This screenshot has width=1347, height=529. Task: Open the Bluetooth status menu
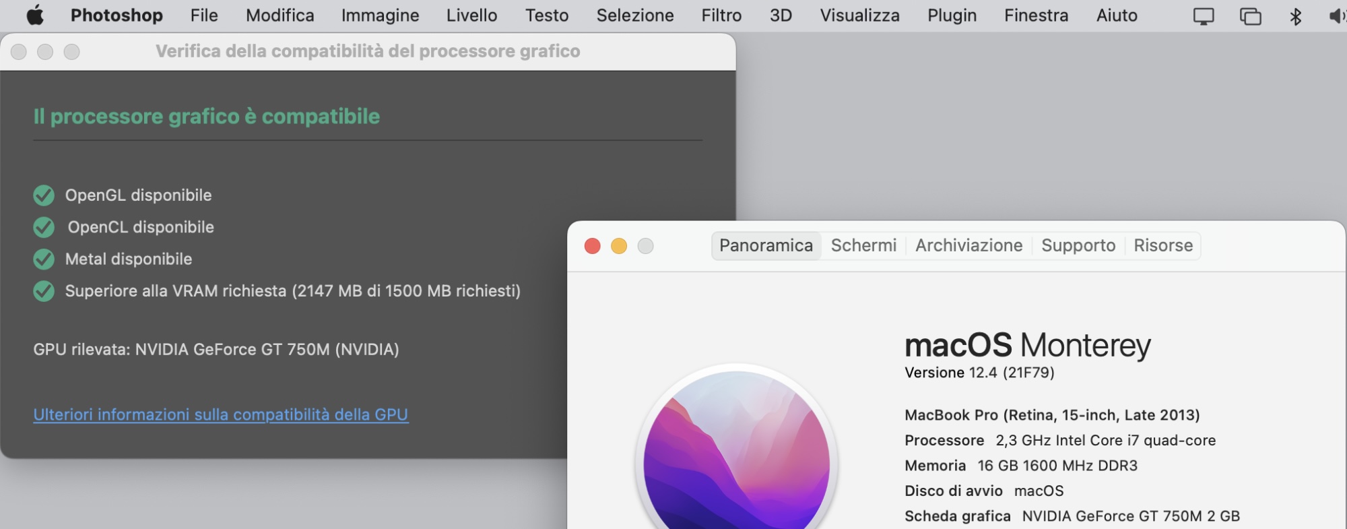(1295, 15)
